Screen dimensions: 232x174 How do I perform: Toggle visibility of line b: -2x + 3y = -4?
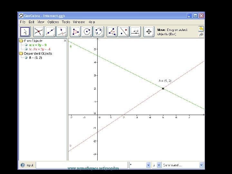pos(26,49)
